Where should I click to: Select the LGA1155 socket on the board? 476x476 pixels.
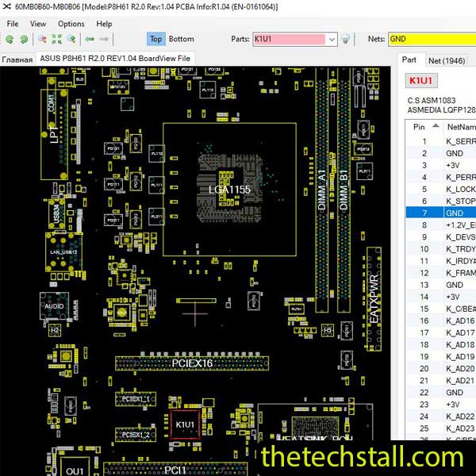coord(229,190)
